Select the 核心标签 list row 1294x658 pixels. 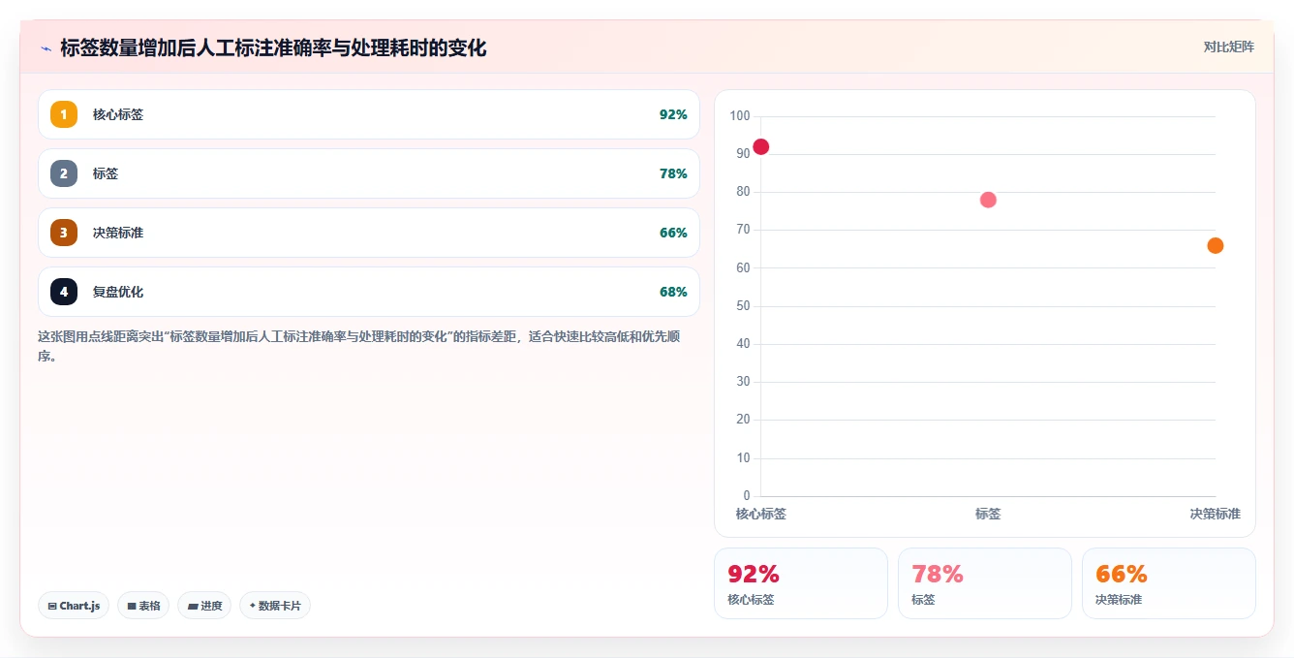369,114
